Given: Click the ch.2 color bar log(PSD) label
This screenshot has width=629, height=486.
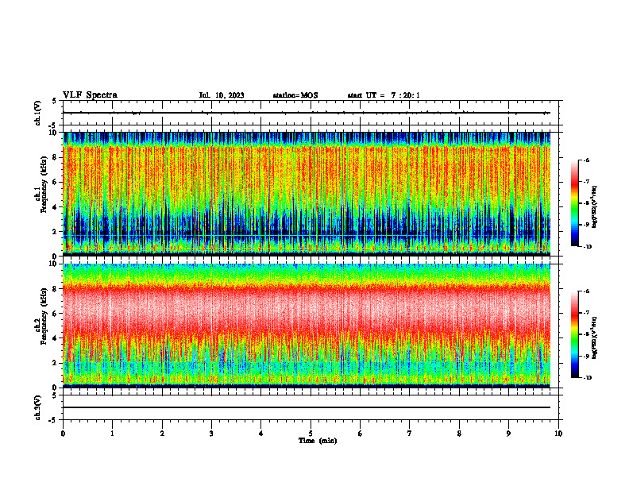Looking at the screenshot, I should (595, 337).
